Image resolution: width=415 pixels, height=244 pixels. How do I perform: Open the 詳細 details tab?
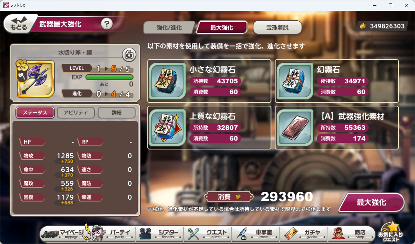pos(117,112)
